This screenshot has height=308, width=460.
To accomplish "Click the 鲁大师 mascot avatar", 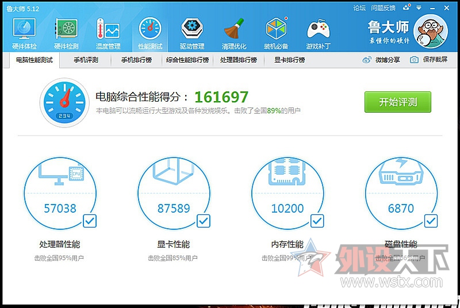I will (x=431, y=32).
